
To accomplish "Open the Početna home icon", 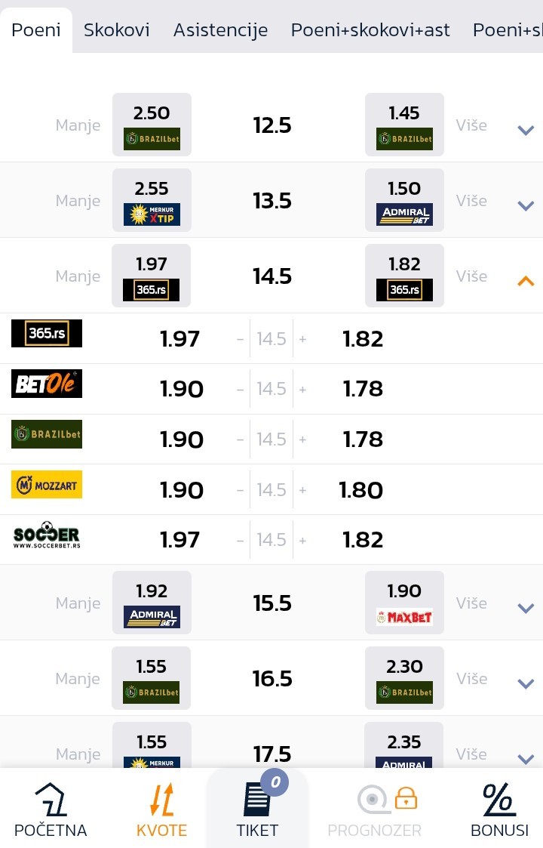I will (51, 801).
